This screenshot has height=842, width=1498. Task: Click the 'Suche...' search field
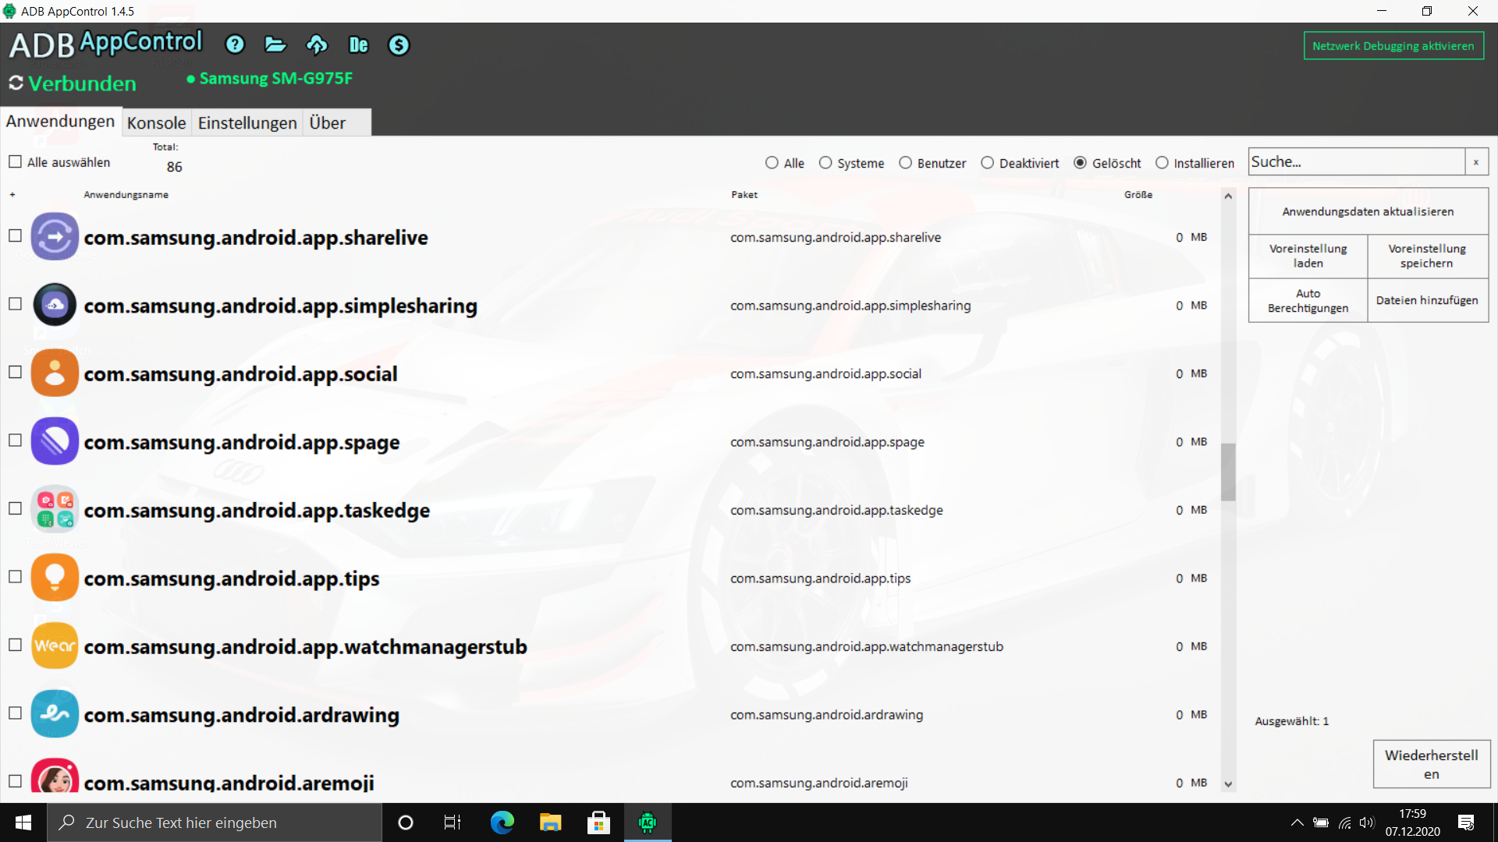tap(1356, 161)
